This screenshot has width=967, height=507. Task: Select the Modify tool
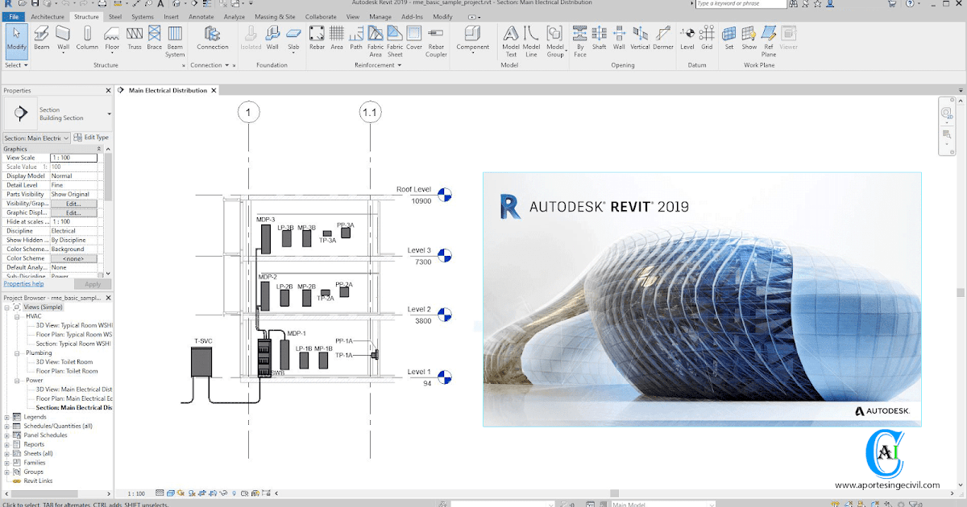pos(16,40)
